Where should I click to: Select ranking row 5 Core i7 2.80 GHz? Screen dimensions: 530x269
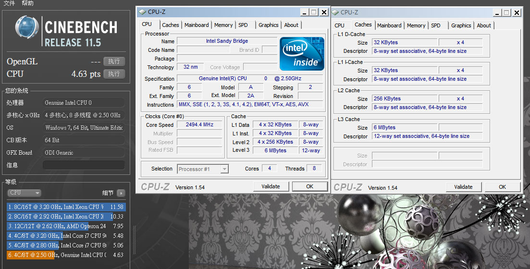click(x=66, y=245)
